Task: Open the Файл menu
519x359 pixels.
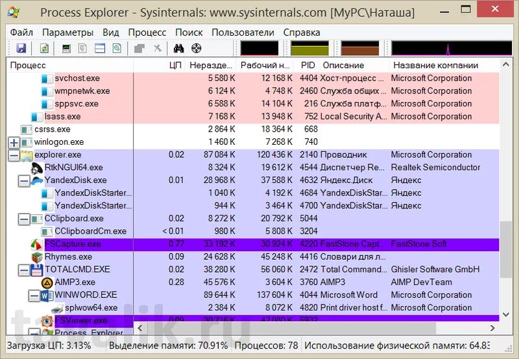Action: tap(21, 32)
